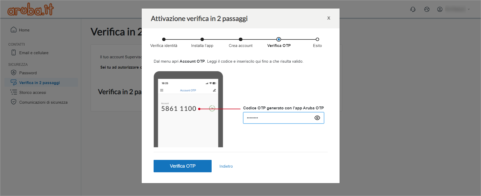
Task: Click the user profile icon
Action: [440, 9]
